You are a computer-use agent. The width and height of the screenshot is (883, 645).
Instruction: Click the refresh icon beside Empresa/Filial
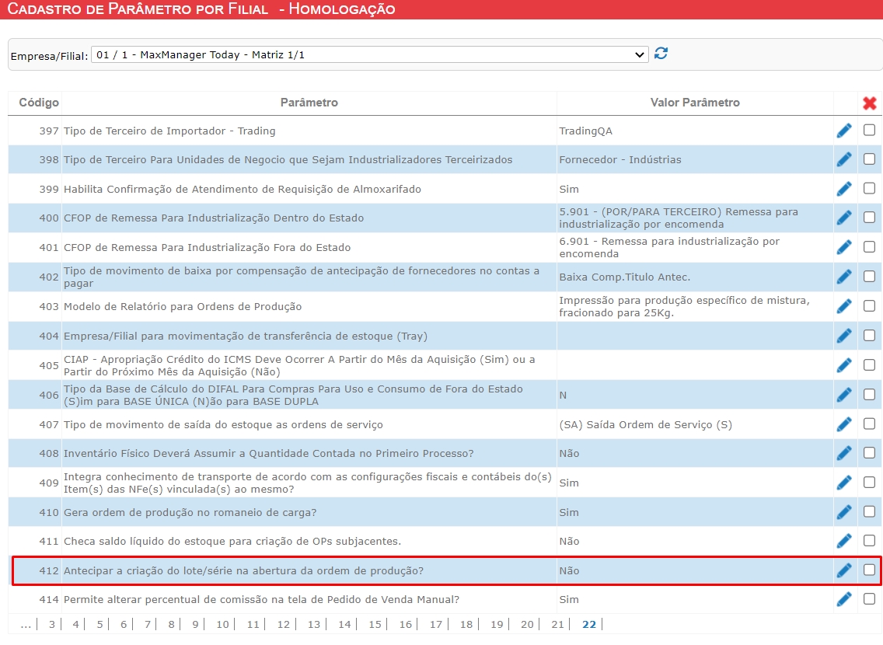661,54
